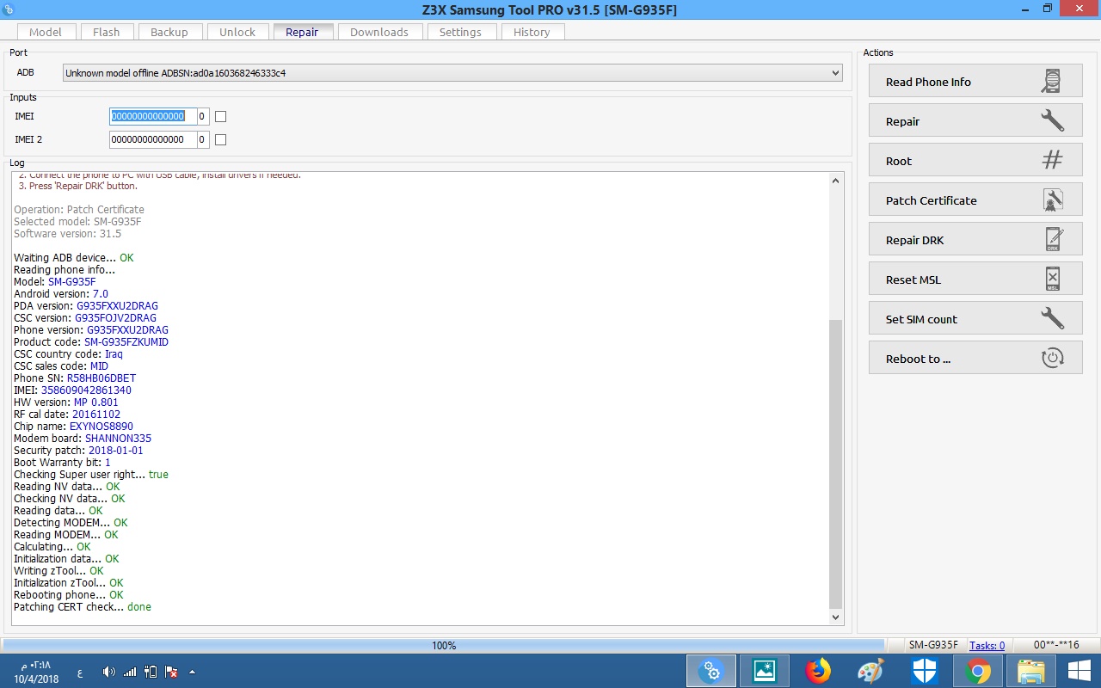The width and height of the screenshot is (1101, 688).
Task: Open Windows Defender shield taskbar icon
Action: (x=925, y=671)
